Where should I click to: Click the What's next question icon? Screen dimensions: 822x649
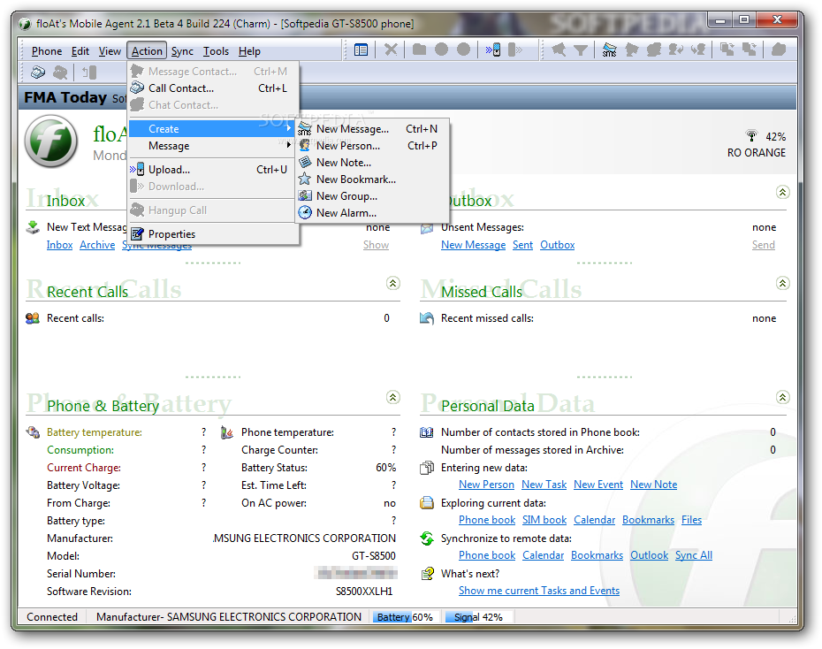tap(427, 574)
